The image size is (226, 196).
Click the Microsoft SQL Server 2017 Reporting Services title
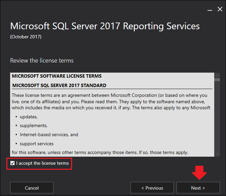click(x=105, y=26)
